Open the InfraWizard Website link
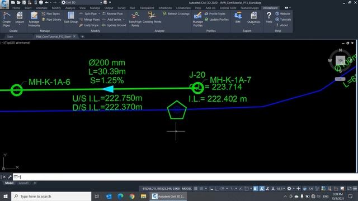The height and width of the screenshot is (201, 358). tap(282, 13)
